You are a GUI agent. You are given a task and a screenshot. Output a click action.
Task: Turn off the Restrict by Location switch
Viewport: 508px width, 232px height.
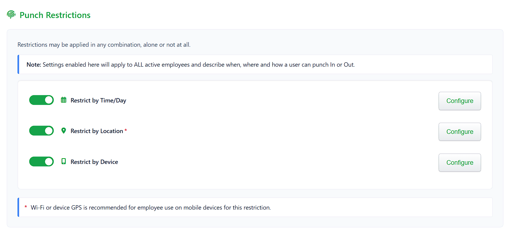click(41, 131)
